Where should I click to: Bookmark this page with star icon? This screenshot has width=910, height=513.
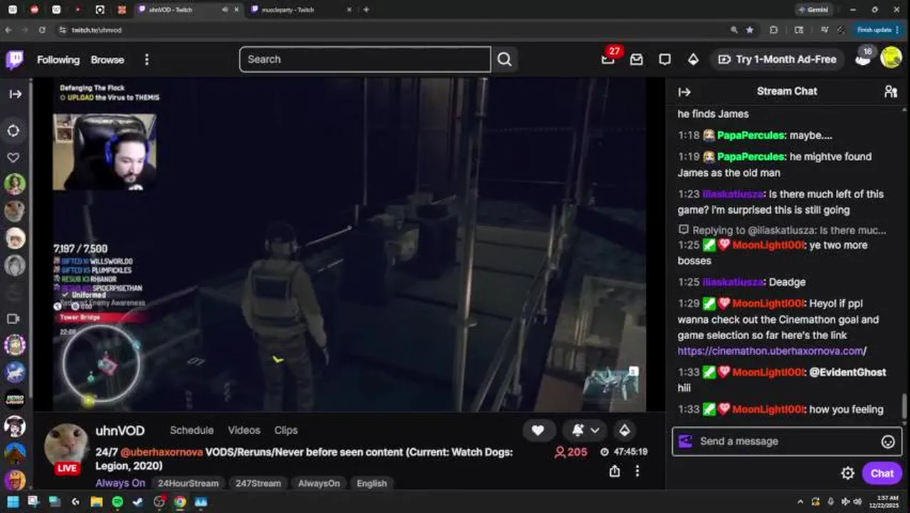pos(750,30)
